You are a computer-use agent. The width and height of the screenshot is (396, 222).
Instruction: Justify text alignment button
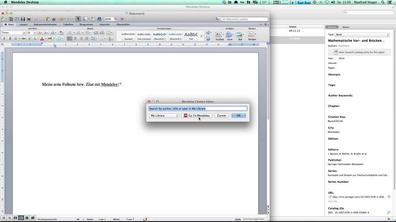87,39
